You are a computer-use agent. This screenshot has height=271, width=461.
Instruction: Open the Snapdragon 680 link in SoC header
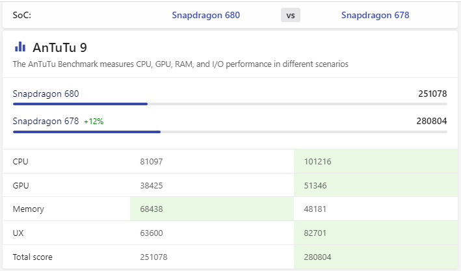tap(206, 15)
